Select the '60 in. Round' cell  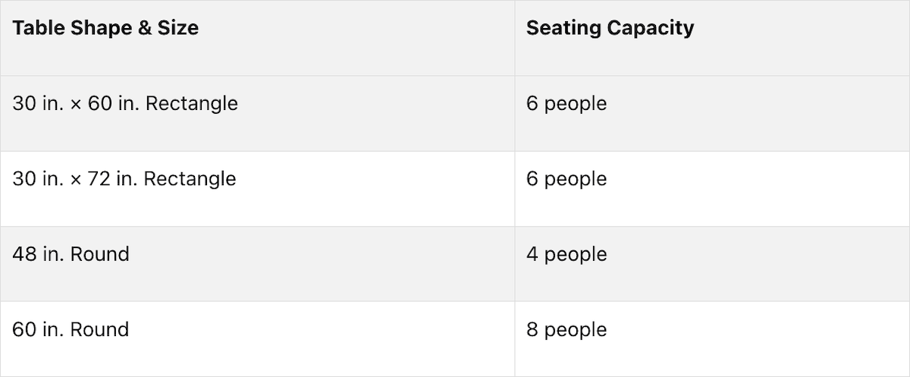coord(258,338)
